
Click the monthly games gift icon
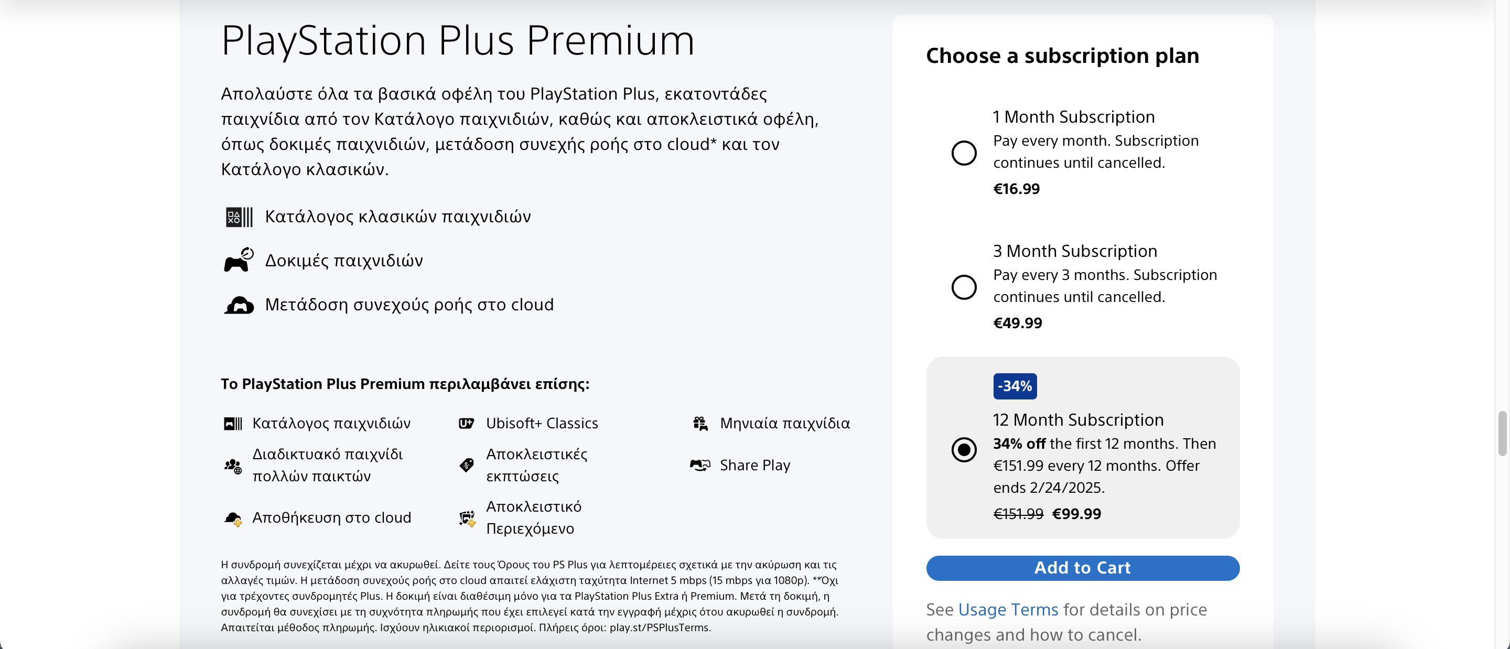(700, 423)
